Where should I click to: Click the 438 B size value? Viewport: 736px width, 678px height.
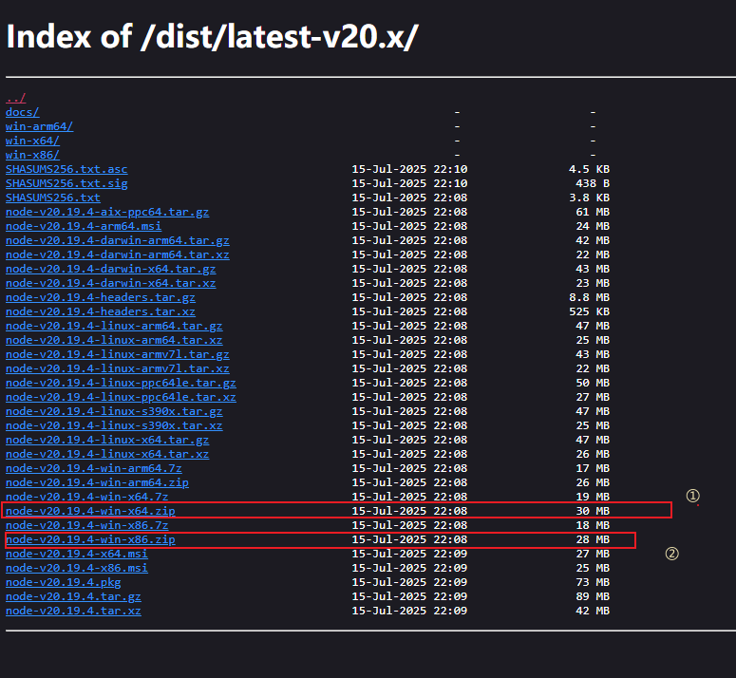coord(593,183)
